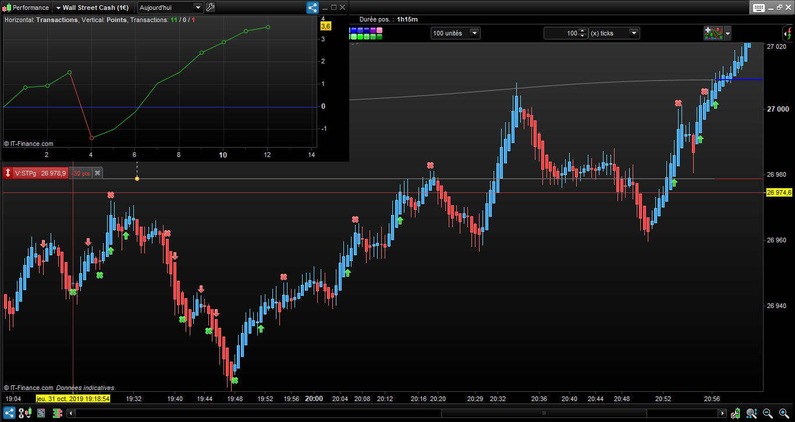Click the Performance window title label
The height and width of the screenshot is (422, 795).
point(31,8)
